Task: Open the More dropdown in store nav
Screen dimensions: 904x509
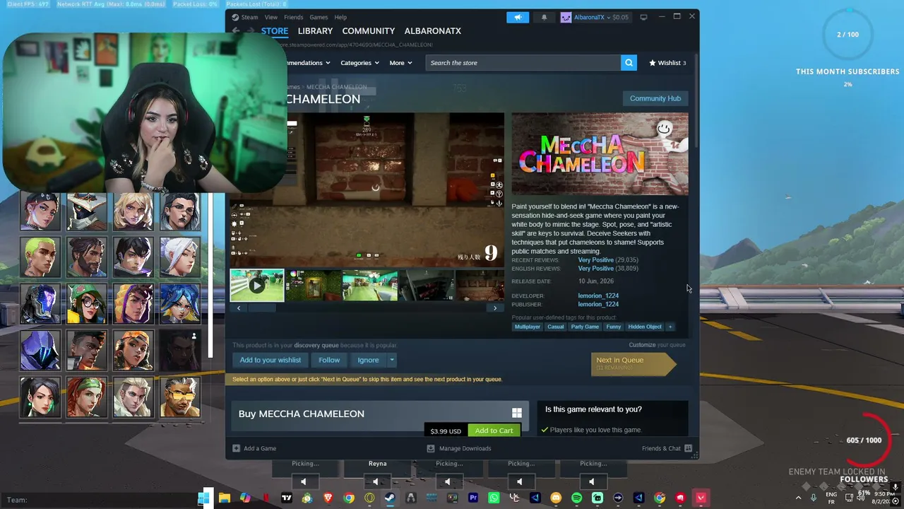Action: (400, 63)
